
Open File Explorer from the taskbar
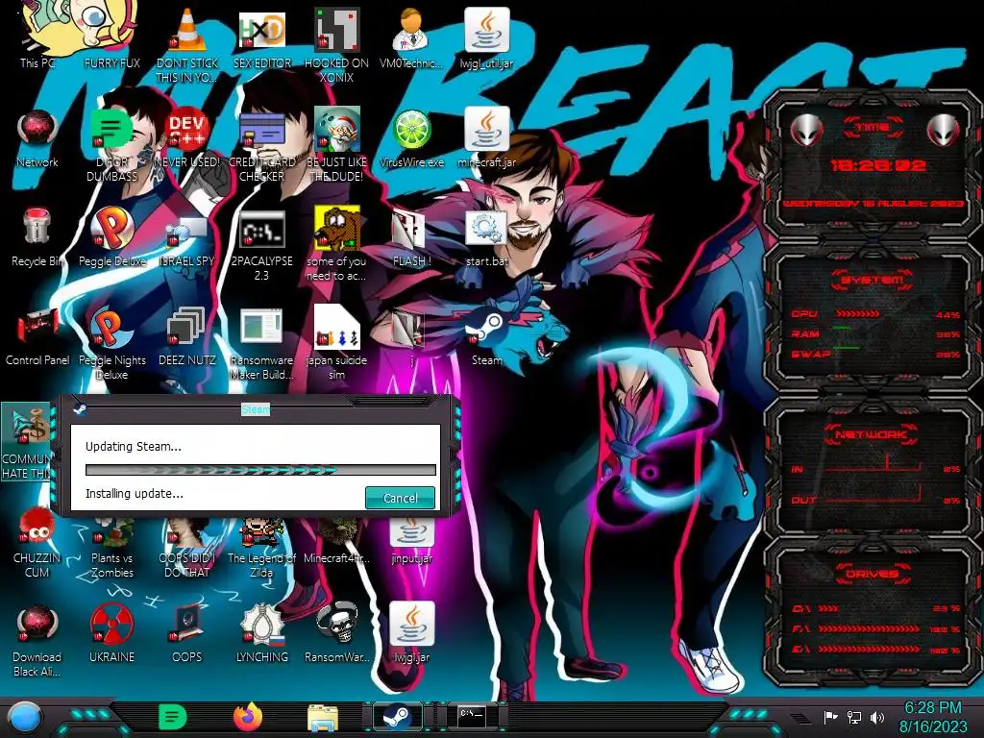(323, 718)
